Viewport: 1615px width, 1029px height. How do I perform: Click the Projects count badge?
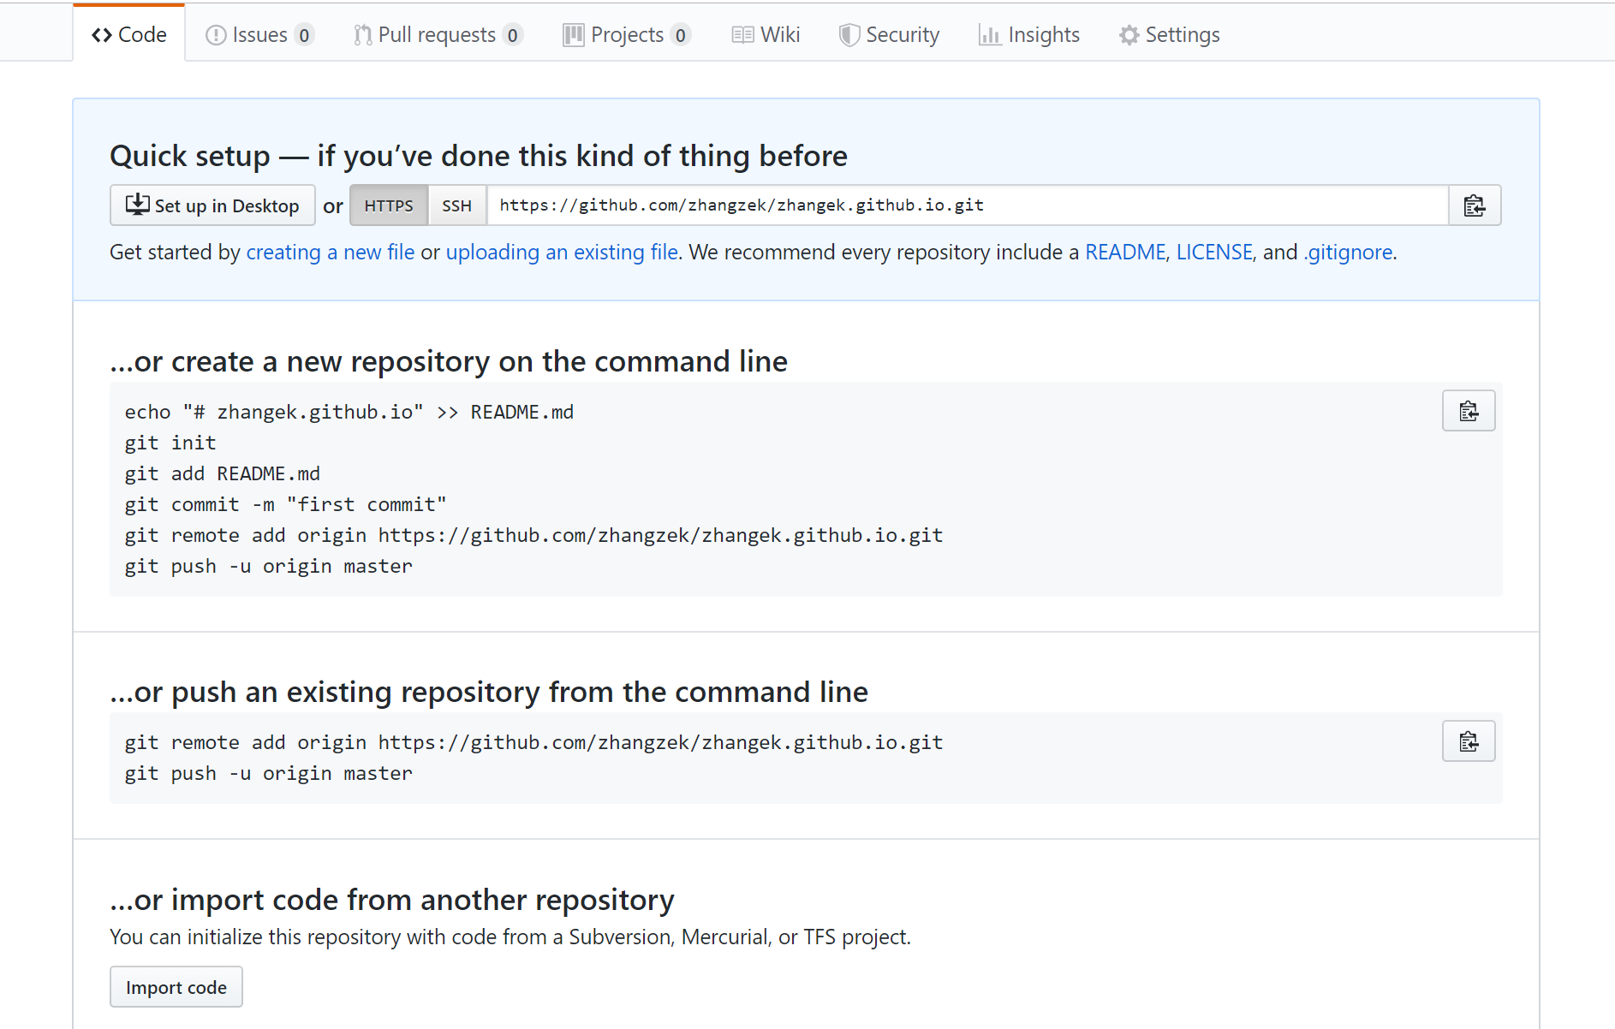pos(680,35)
